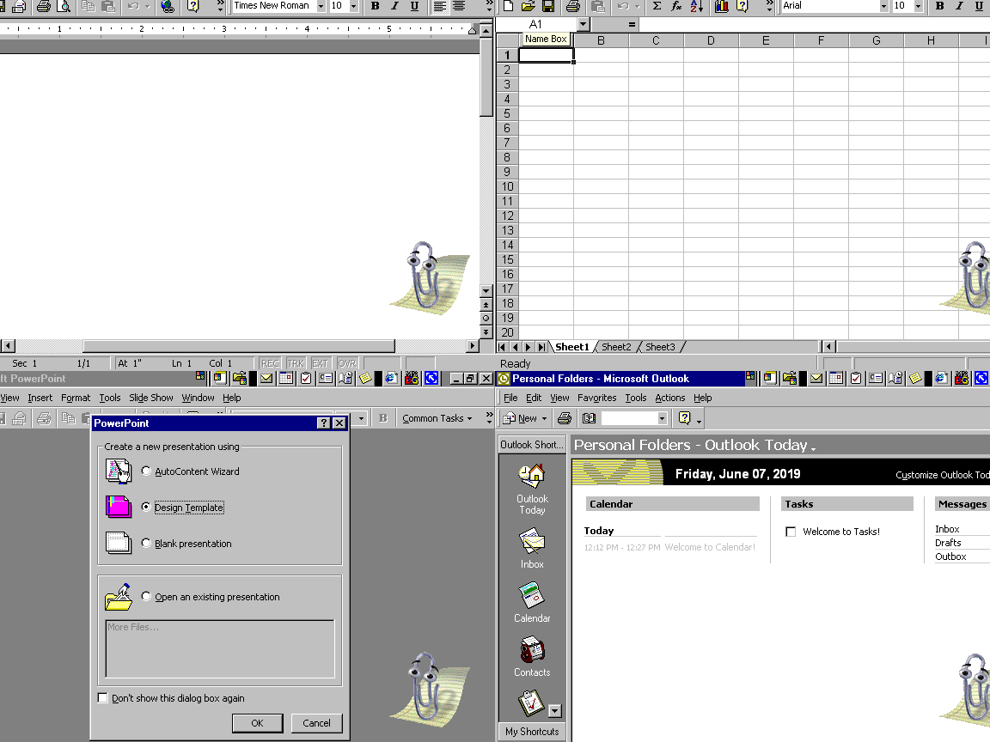Open PowerPoint Slide Show menu

[x=151, y=398]
